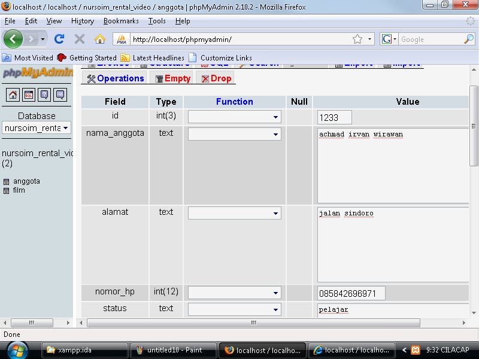Open phpMyAdmin documentation icon
Image resolution: width=479 pixels, height=359 pixels.
click(x=44, y=95)
